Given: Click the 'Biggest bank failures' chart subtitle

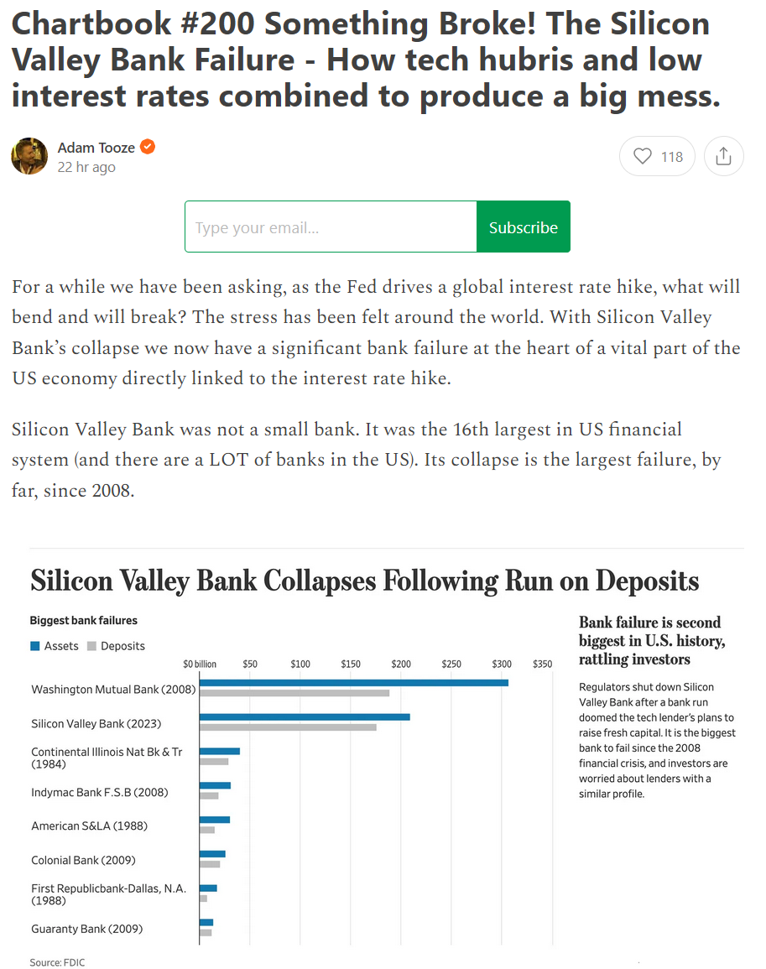Looking at the screenshot, I should pos(84,621).
